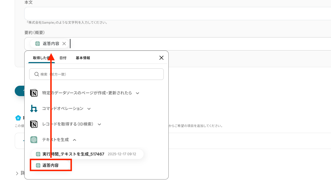Viewport: 331px width, 187px height.
Task: Remove the 返答内容 chip with its X
Action: (x=64, y=44)
